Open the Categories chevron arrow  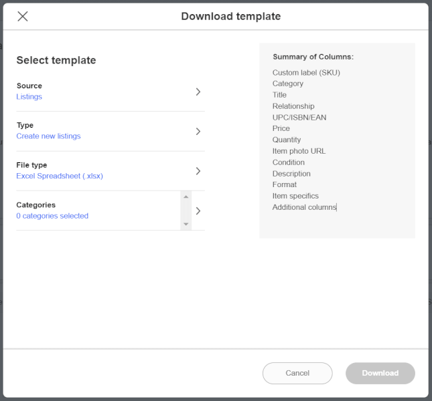198,211
